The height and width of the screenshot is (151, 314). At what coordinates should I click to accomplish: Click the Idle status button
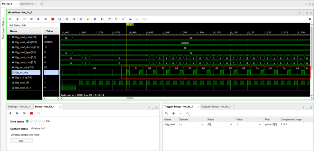click(x=21, y=141)
